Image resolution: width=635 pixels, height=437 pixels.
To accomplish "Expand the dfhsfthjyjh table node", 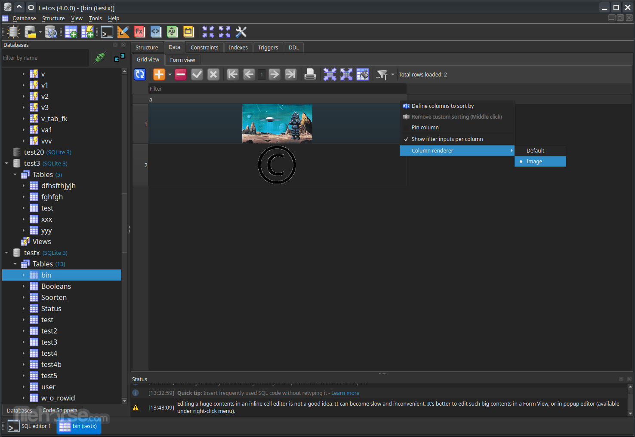I will point(24,186).
